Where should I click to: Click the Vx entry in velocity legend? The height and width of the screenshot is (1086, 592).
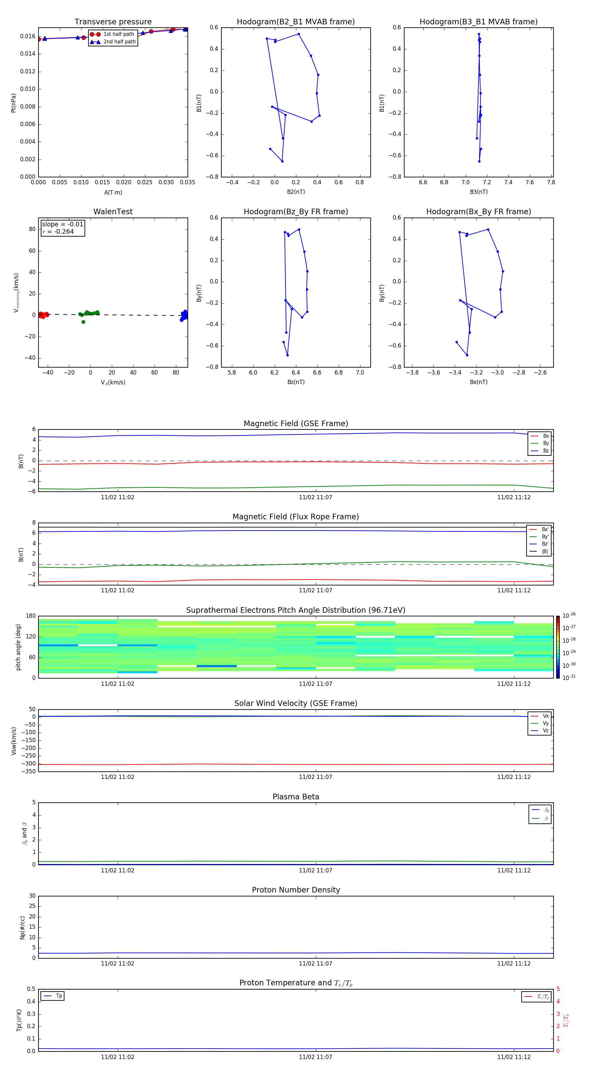tap(540, 716)
